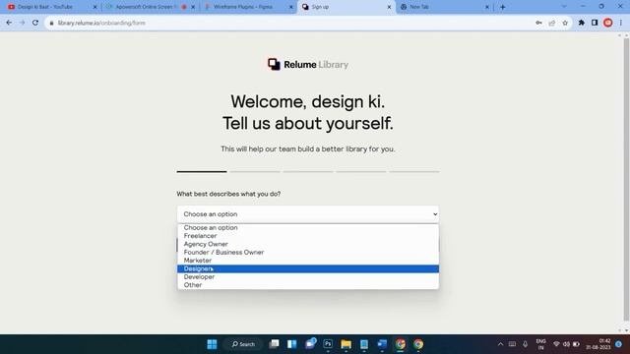Open a new browser tab with plus
The height and width of the screenshot is (354, 630).
[503, 7]
